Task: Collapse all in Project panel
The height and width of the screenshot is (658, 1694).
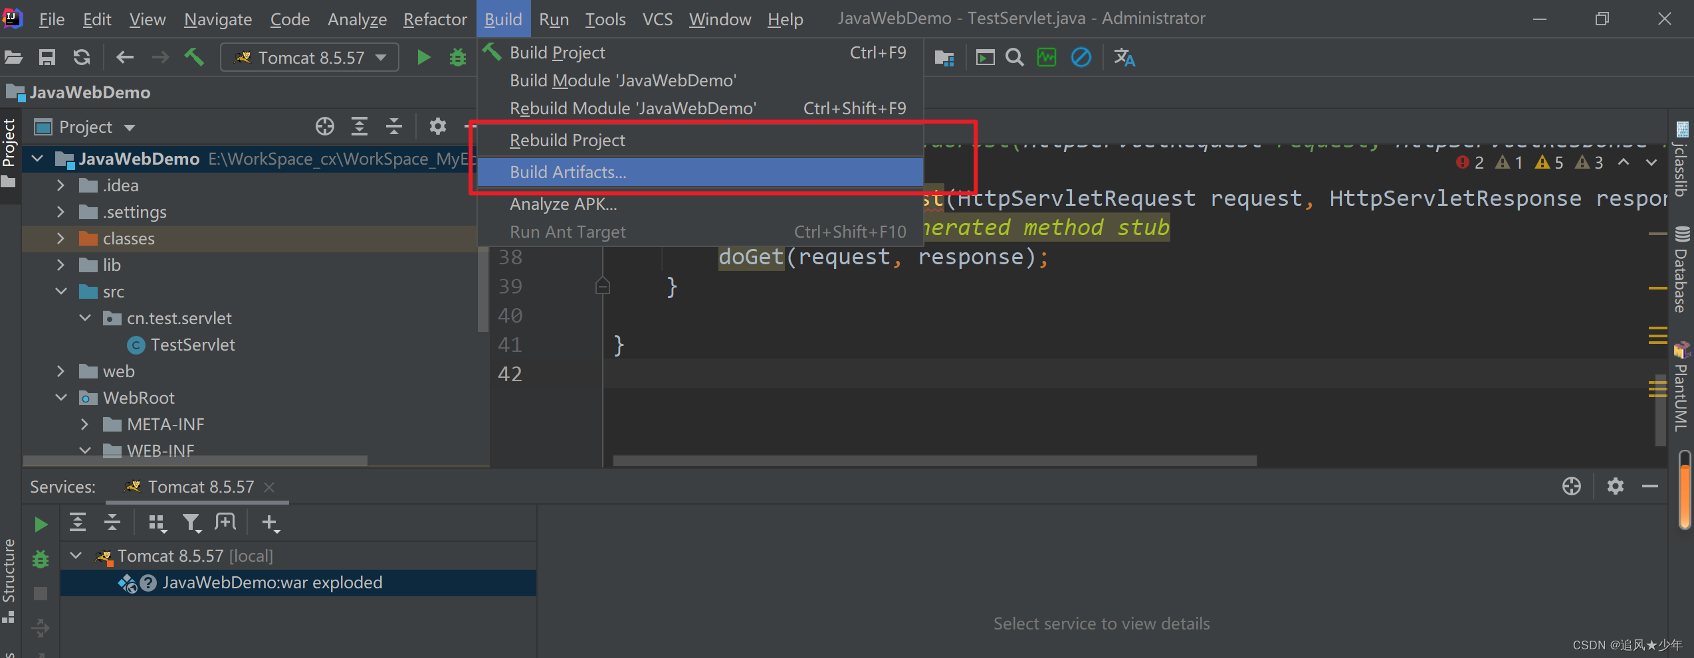Action: (x=394, y=126)
